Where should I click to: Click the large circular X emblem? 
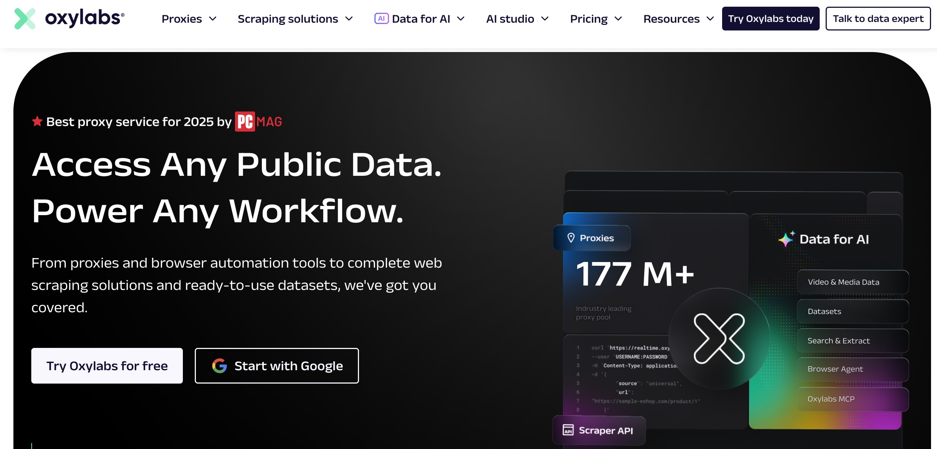pyautogui.click(x=719, y=339)
